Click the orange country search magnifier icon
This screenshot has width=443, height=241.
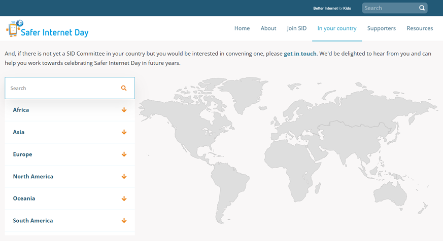[x=124, y=88]
